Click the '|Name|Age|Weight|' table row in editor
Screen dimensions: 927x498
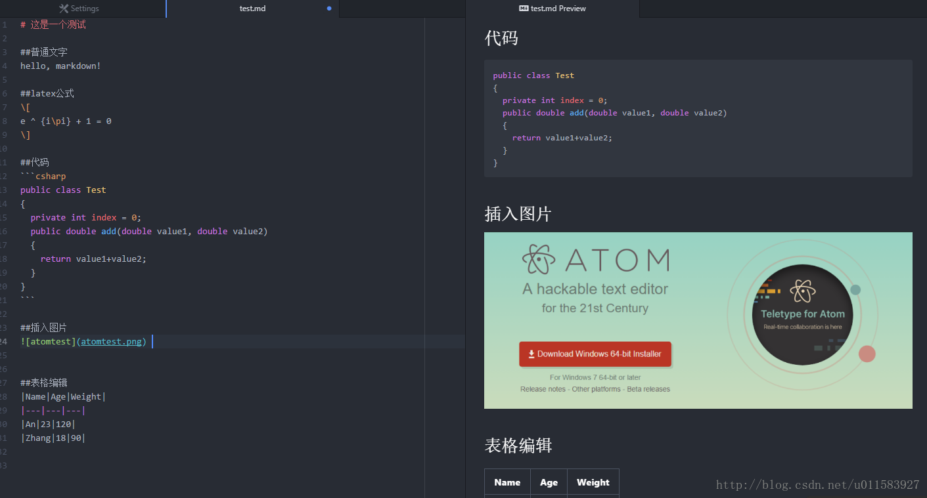(x=63, y=396)
